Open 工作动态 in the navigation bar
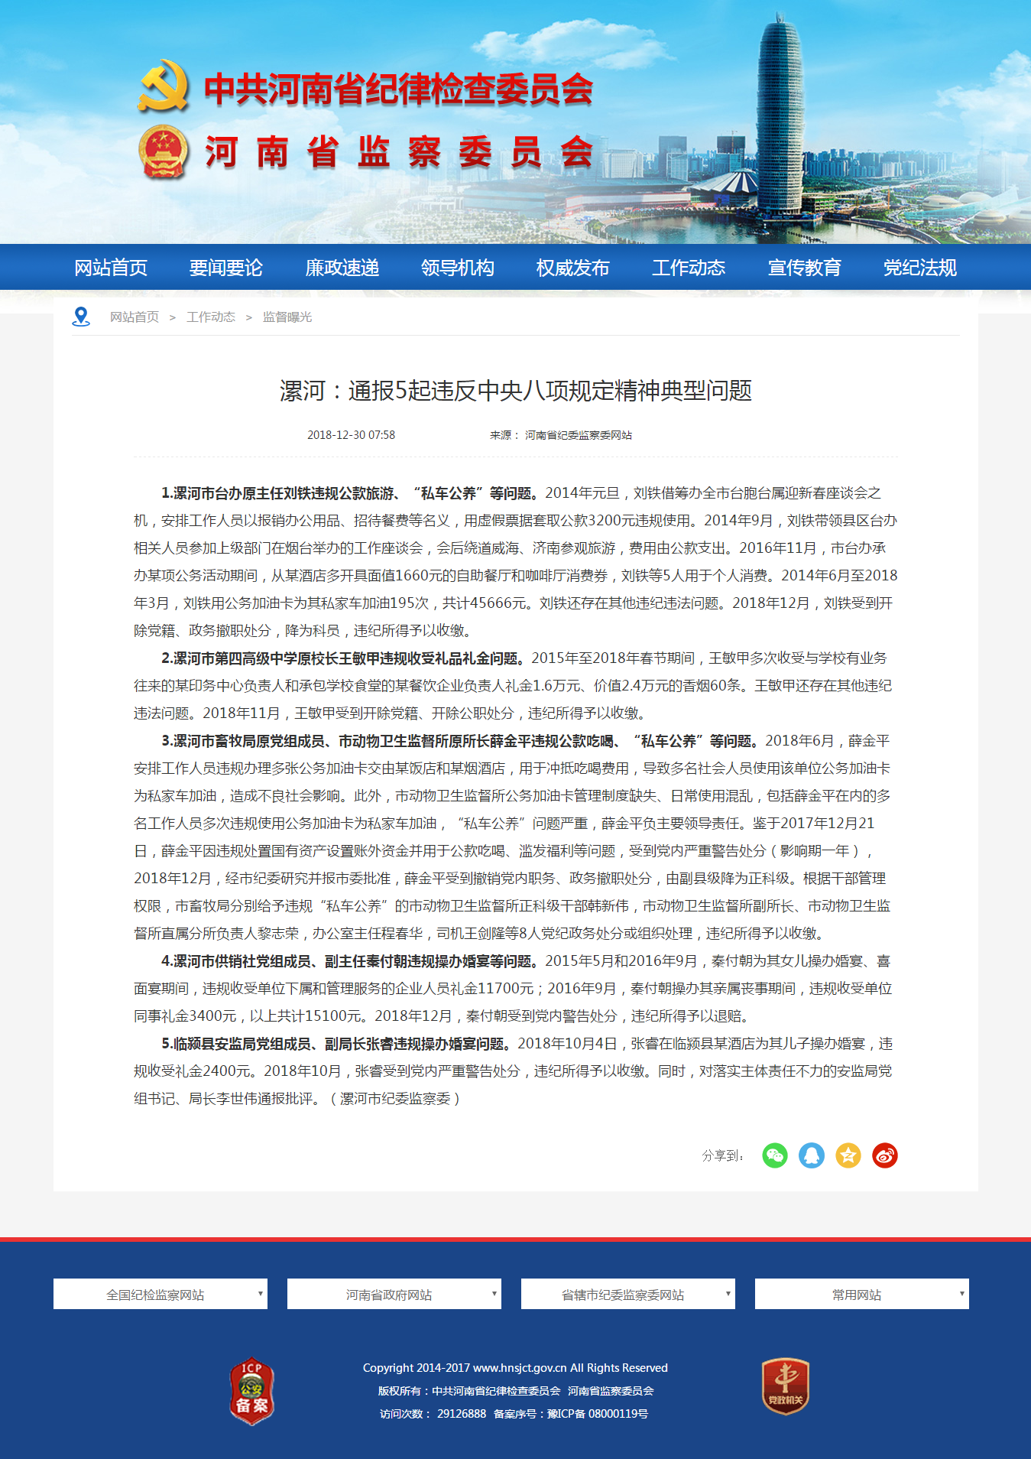 coord(689,268)
